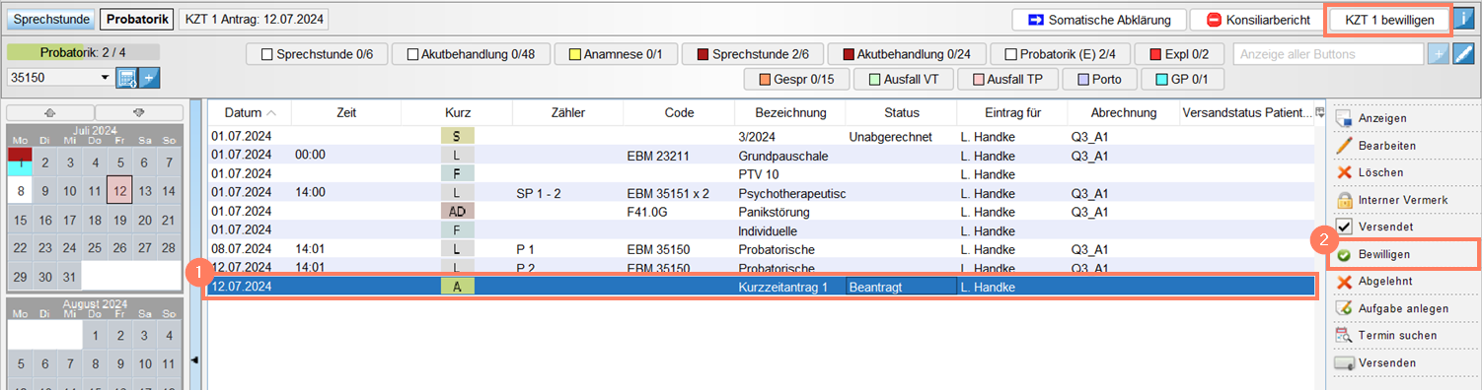Viewport: 1482px width, 390px height.
Task: Select the Panikstörung F41.0G row
Action: pyautogui.click(x=762, y=211)
